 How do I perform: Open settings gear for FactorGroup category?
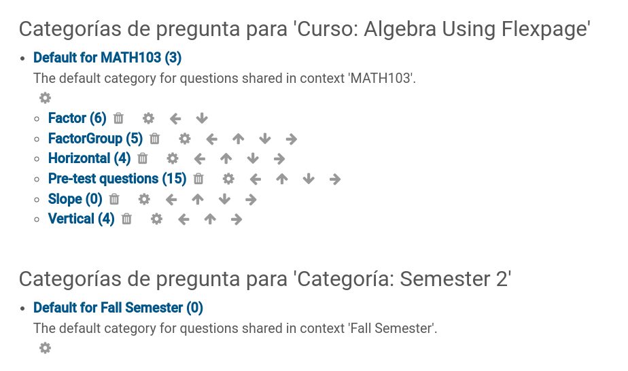point(185,139)
